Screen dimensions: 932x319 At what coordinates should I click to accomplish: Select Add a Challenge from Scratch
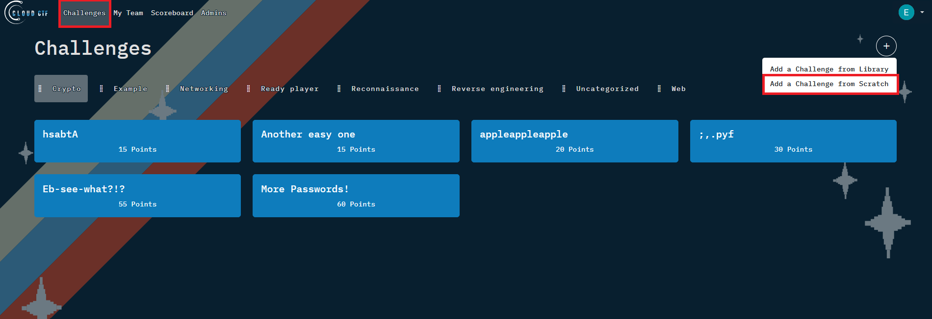click(x=829, y=84)
